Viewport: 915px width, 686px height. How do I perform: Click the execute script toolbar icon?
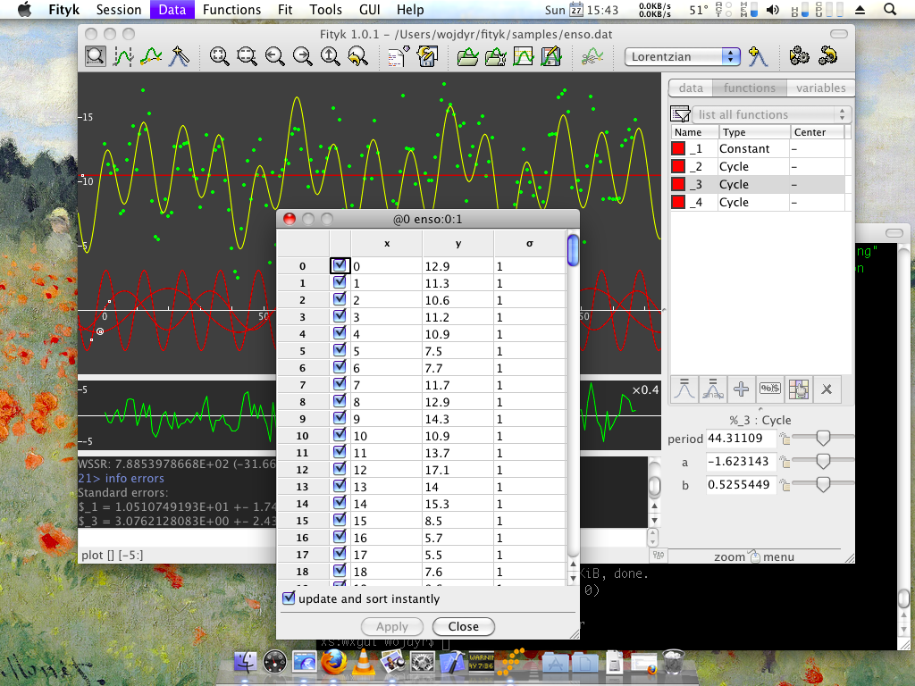[399, 56]
